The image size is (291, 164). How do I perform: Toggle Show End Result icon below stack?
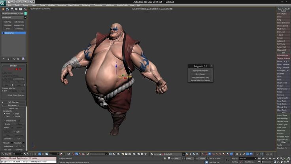[x=9, y=59]
